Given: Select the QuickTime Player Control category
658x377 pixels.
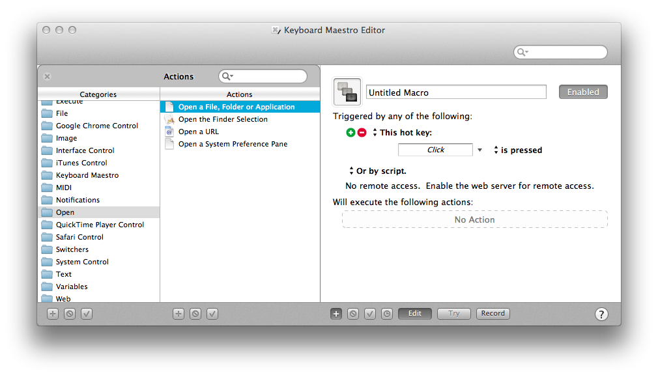Looking at the screenshot, I should (x=99, y=225).
